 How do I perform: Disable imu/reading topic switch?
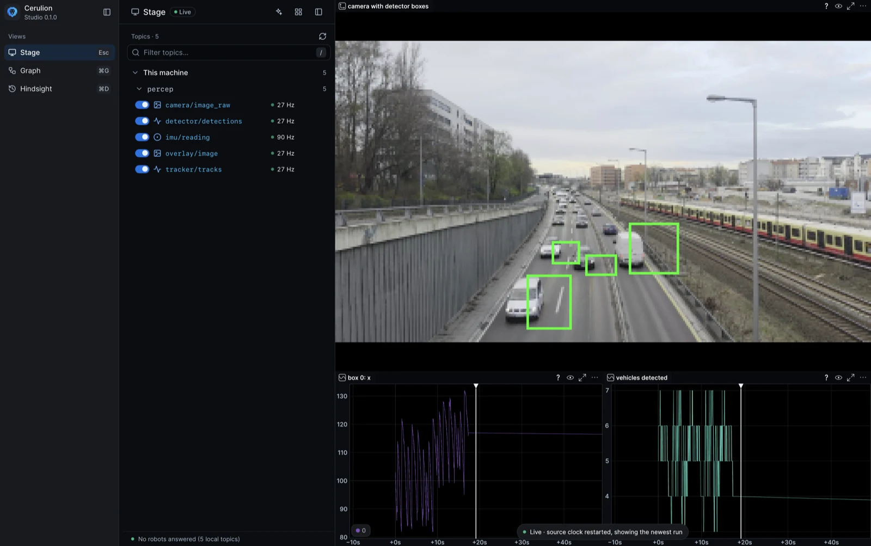point(142,137)
